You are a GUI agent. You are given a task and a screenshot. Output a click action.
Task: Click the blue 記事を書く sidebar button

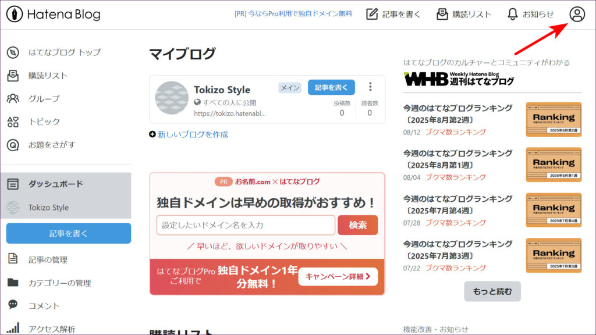69,233
